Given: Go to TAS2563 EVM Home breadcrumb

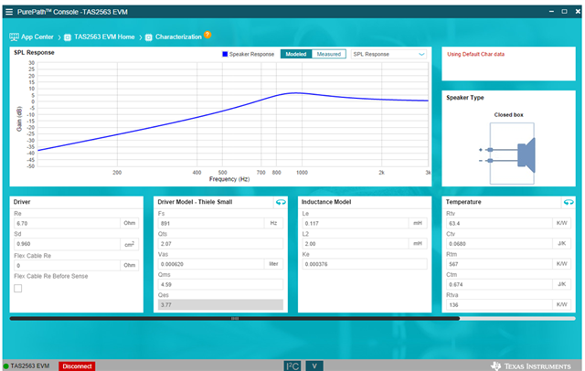Looking at the screenshot, I should tap(104, 37).
